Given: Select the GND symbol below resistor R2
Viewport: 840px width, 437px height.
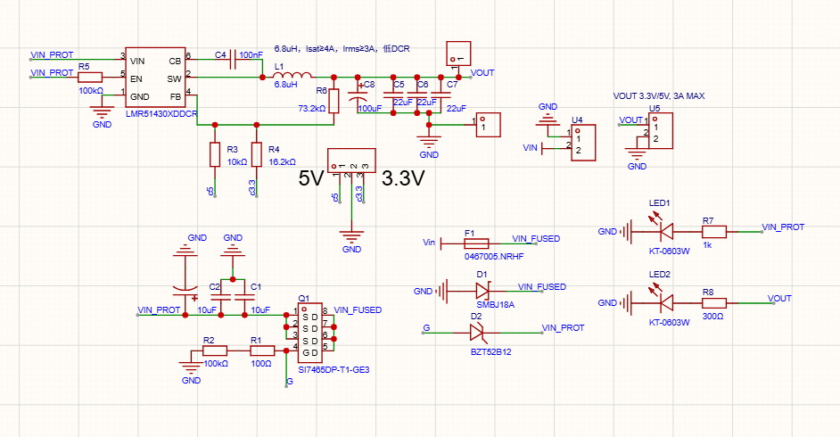Looking at the screenshot, I should point(191,368).
